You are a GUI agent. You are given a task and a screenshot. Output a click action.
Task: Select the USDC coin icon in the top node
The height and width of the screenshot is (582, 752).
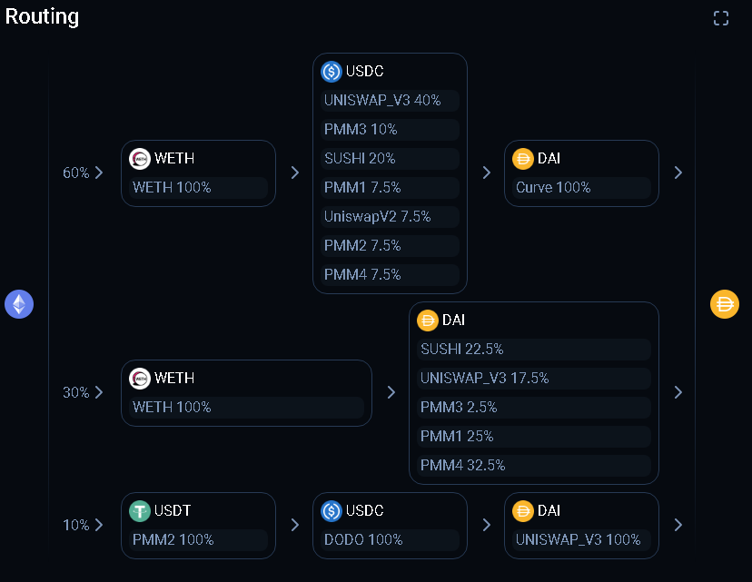click(x=331, y=72)
